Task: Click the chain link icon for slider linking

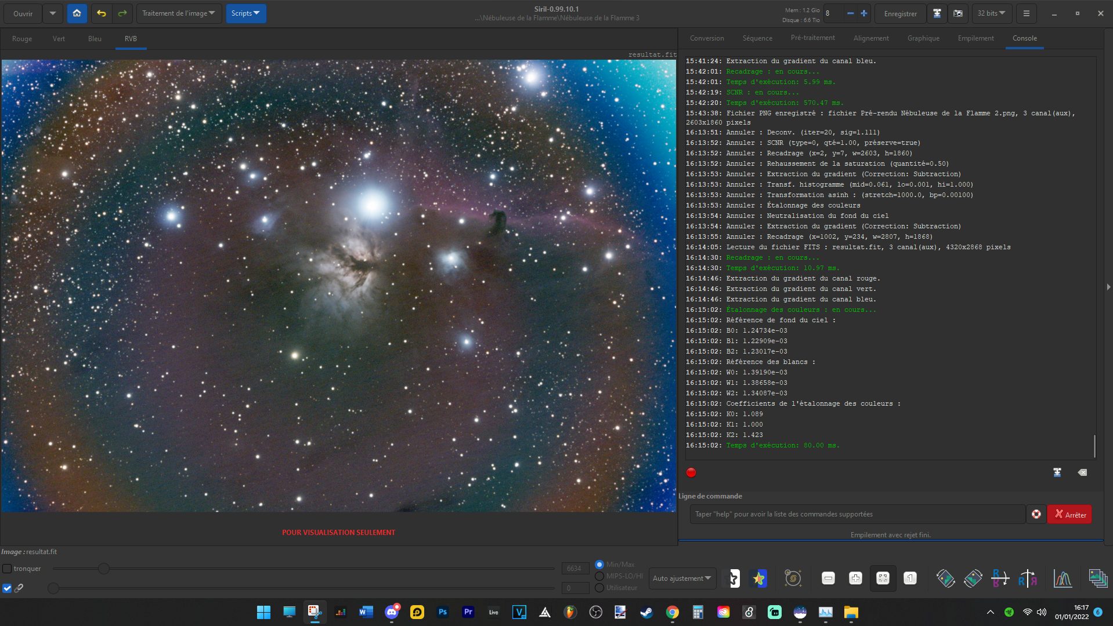Action: tap(19, 588)
